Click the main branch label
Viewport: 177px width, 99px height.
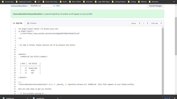[x=58, y=6]
